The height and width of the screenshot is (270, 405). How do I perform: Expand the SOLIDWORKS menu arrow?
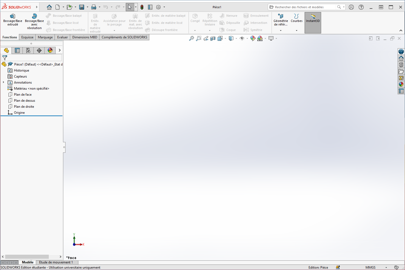(x=37, y=7)
